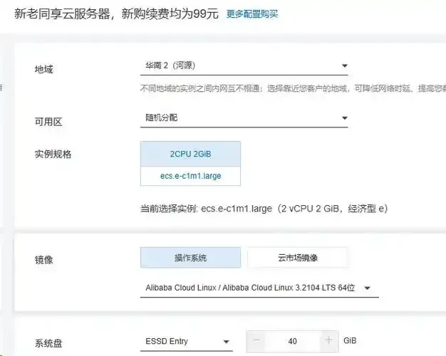Screen dimensions: 446x356
Task: Click the 实例规格 field label
Action: click(53, 154)
